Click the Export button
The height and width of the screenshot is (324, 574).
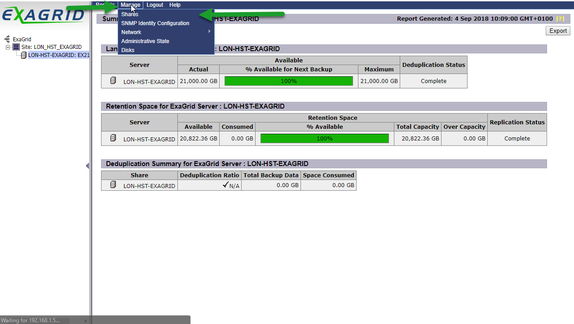pyautogui.click(x=558, y=31)
